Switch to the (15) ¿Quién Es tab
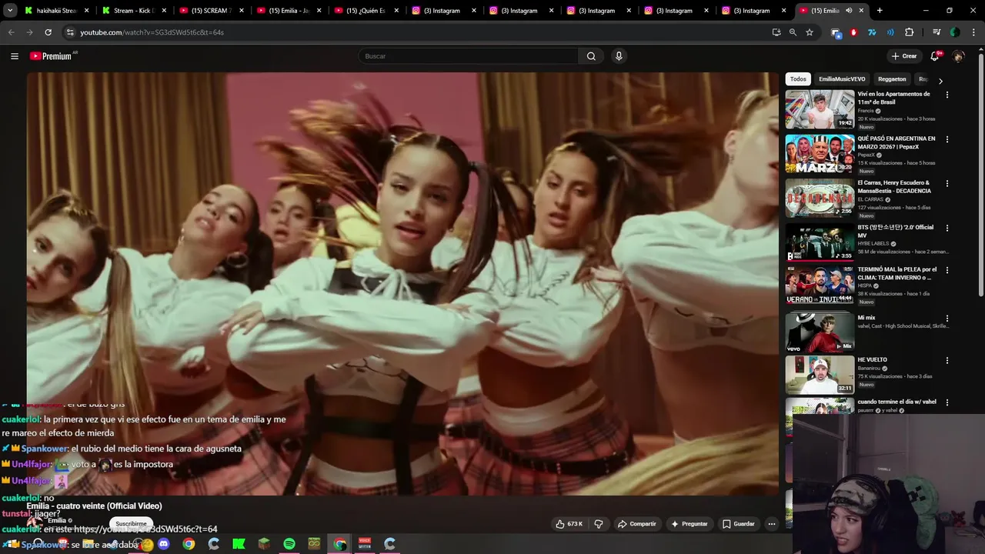 tap(366, 11)
